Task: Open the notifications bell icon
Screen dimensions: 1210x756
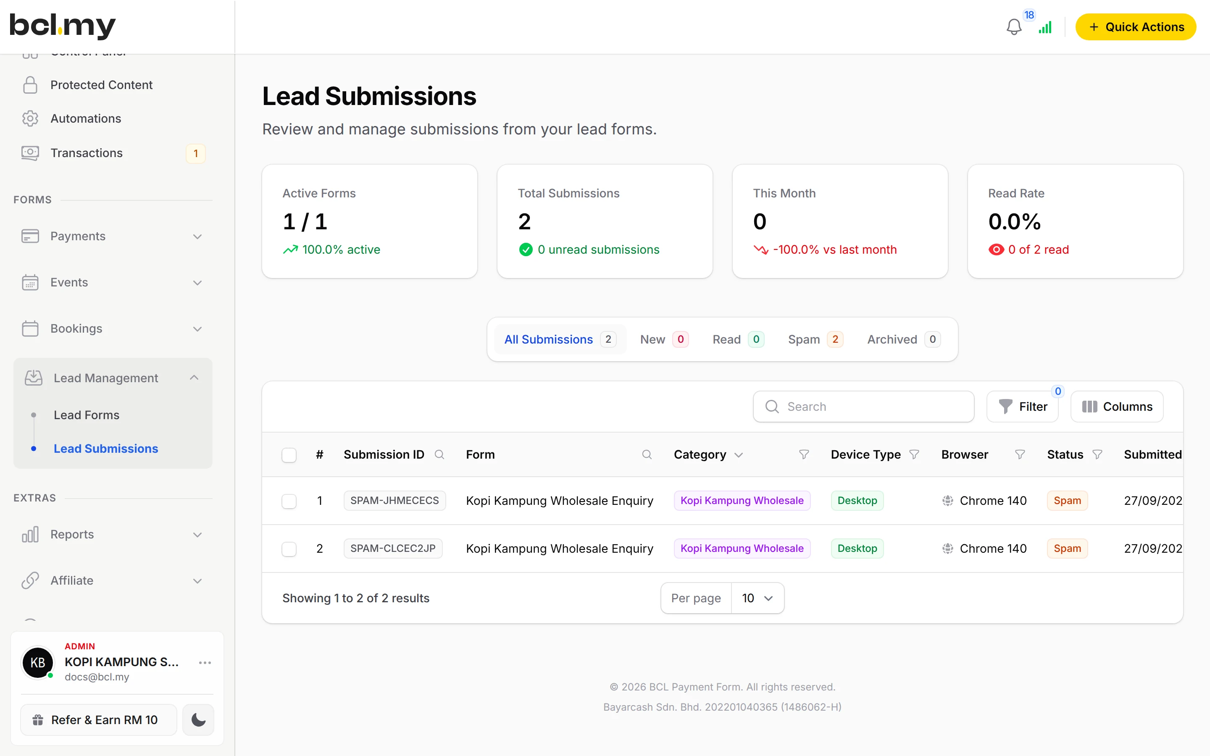Action: coord(1013,27)
